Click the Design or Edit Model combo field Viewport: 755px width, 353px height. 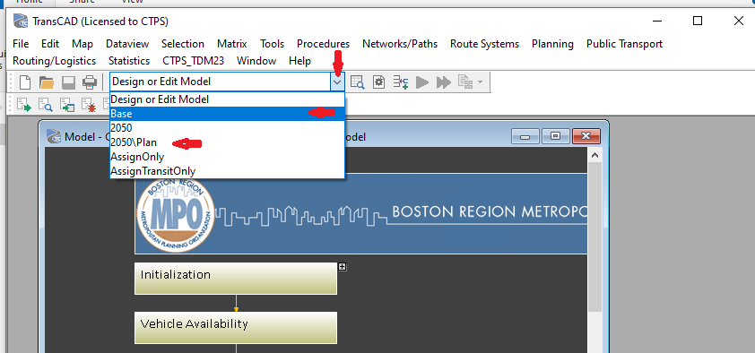pyautogui.click(x=221, y=82)
